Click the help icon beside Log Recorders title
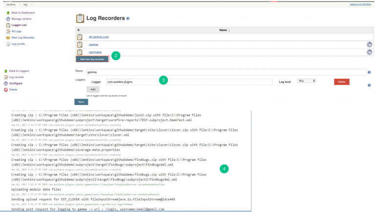Screen dimensions: 375x212 point(128,19)
